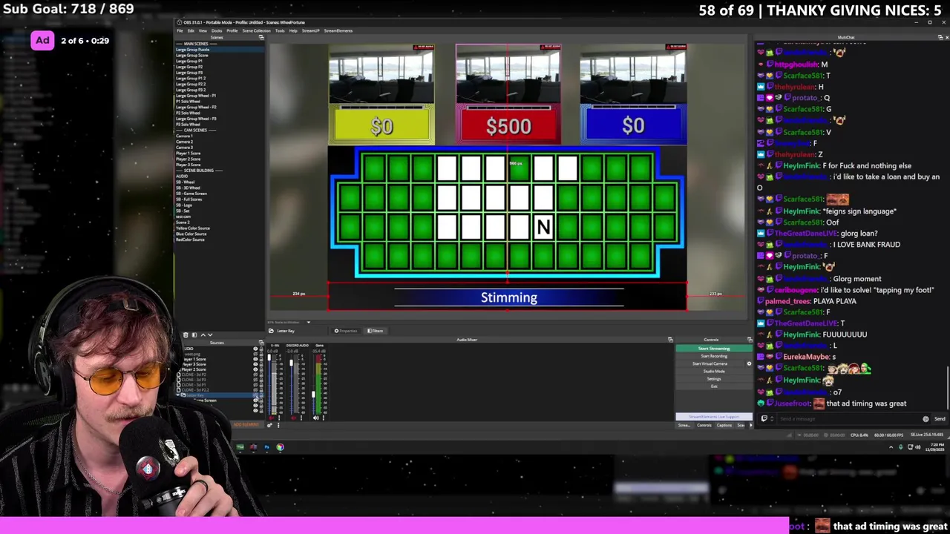950x534 pixels.
Task: Open the Tools menu
Action: (x=280, y=30)
